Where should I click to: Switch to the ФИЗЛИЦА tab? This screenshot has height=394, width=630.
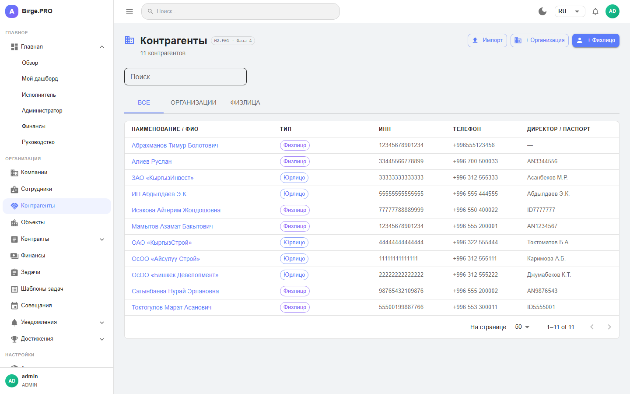click(244, 102)
